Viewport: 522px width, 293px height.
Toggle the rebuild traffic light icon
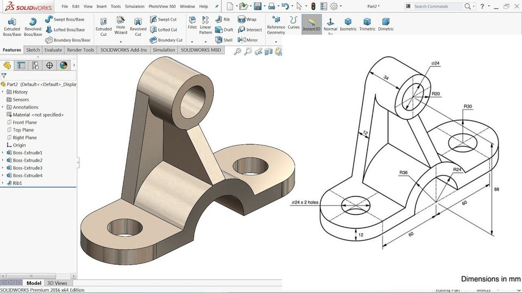pyautogui.click(x=313, y=6)
